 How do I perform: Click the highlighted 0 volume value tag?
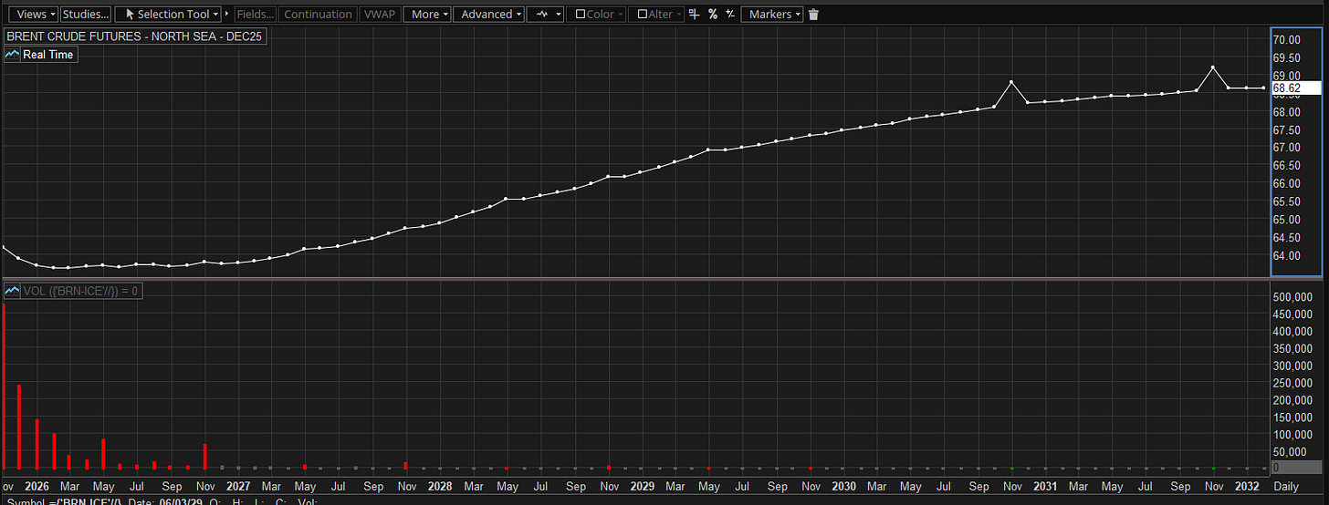pos(1296,468)
